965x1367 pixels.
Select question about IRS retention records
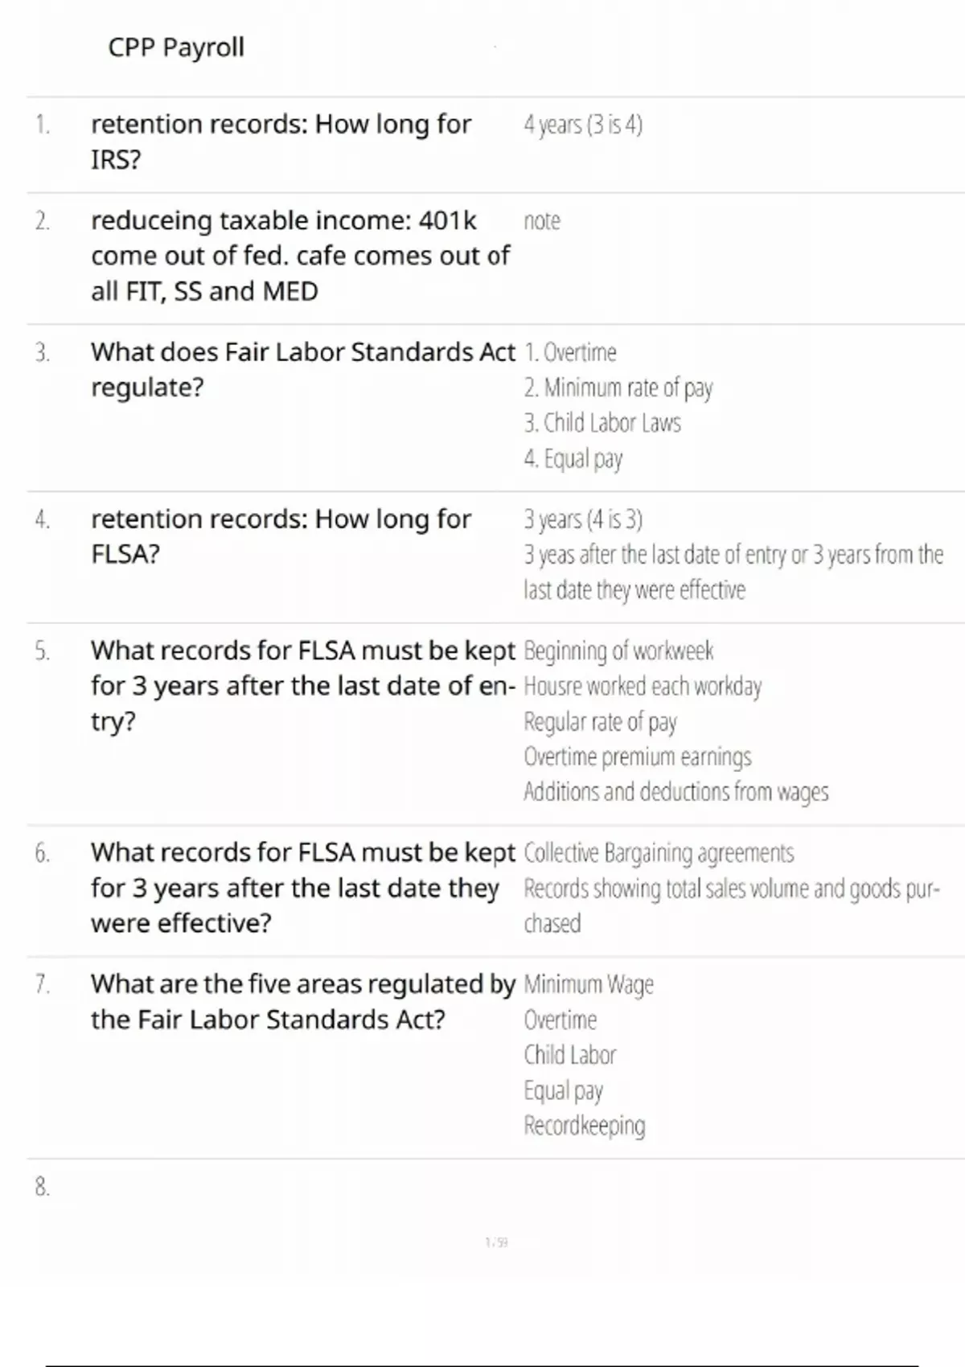(x=281, y=142)
